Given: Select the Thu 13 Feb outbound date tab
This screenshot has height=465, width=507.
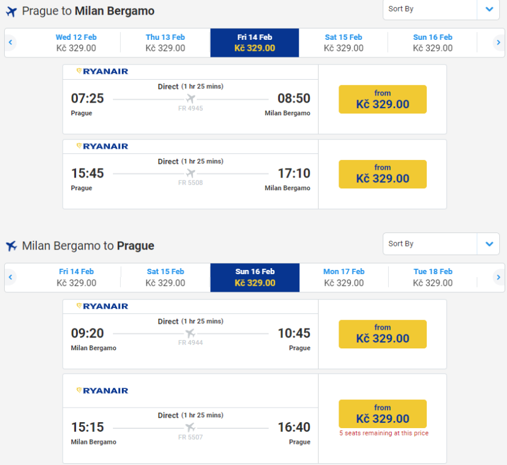Looking at the screenshot, I should pyautogui.click(x=165, y=42).
